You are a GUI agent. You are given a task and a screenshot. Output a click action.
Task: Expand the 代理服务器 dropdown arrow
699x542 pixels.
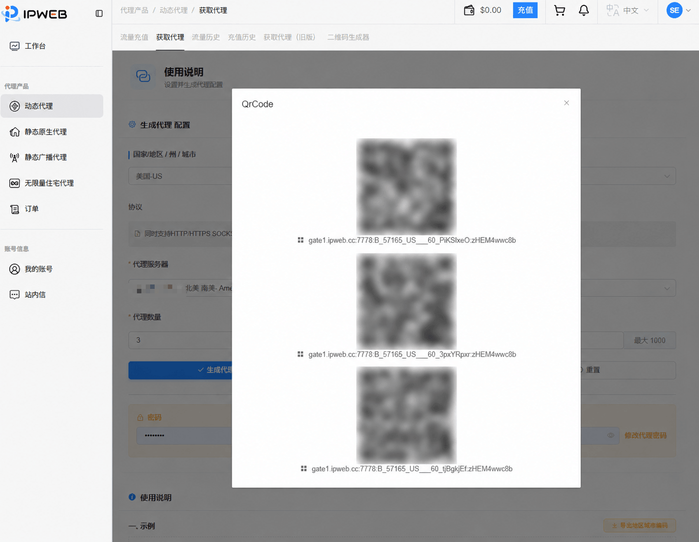tap(667, 288)
